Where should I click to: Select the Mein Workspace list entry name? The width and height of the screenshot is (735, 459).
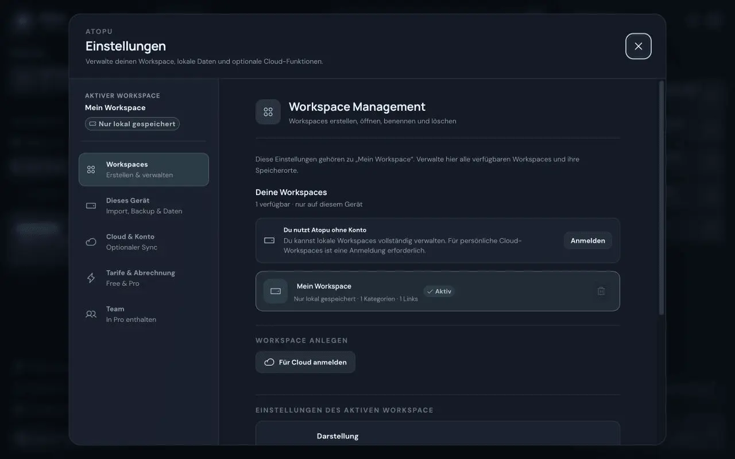(x=324, y=286)
